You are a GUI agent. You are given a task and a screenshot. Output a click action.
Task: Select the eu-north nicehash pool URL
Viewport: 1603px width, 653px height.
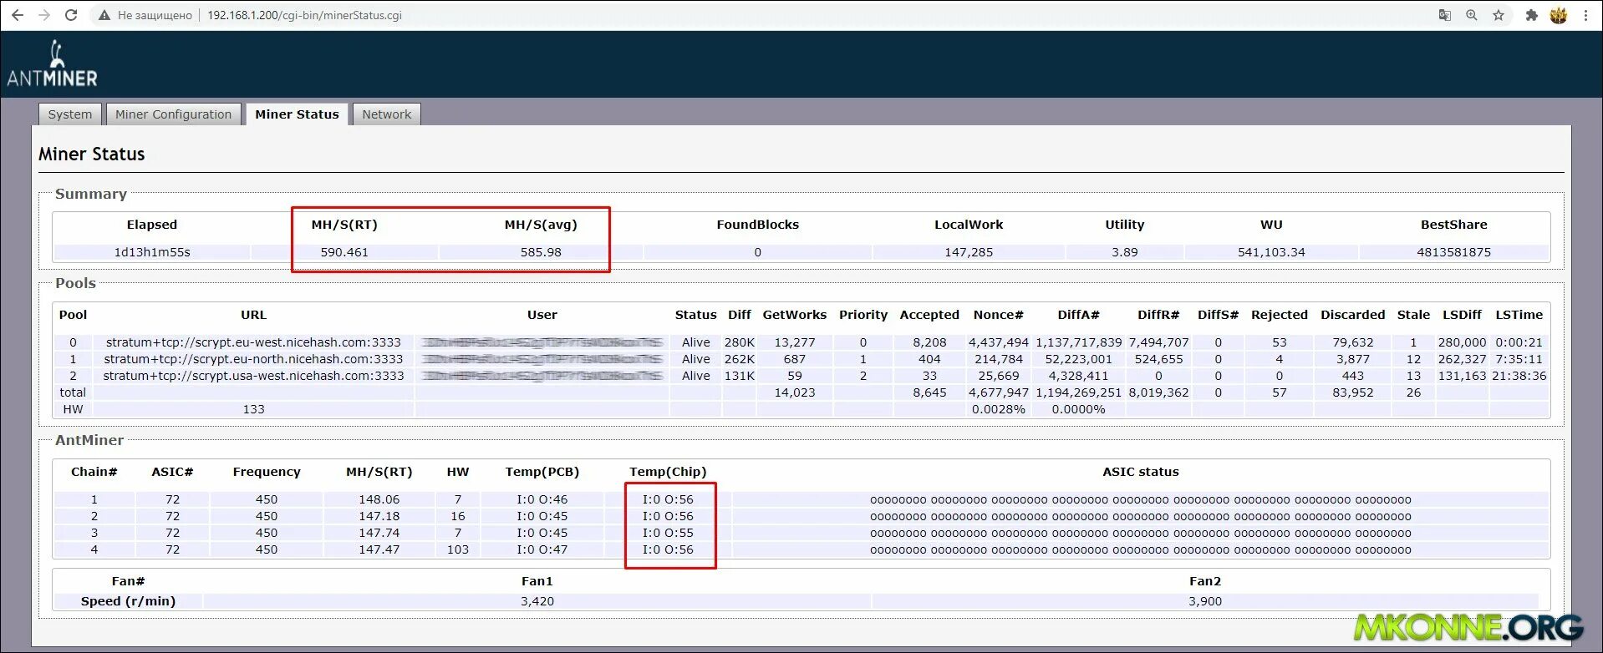pyautogui.click(x=253, y=359)
